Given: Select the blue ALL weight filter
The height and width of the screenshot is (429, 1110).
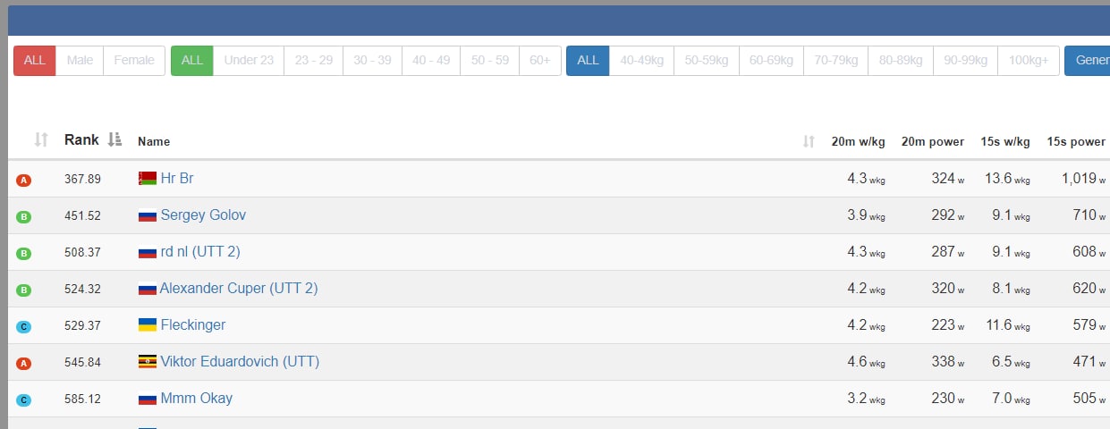Looking at the screenshot, I should (x=588, y=61).
